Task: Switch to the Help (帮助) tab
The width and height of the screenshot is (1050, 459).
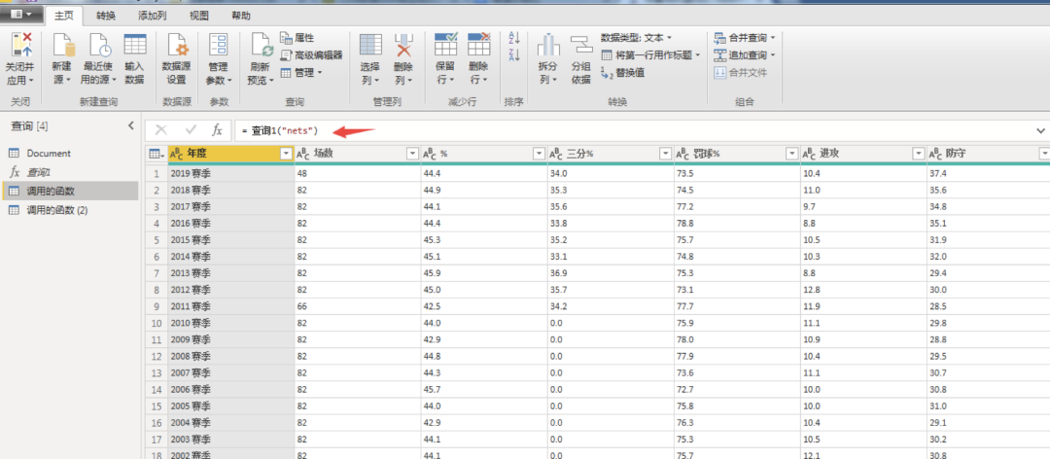Action: 241,16
